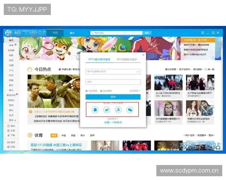This screenshot has width=226, height=180.
Task: Click the 英超 filter in 体育 section
Action: pyautogui.click(x=73, y=135)
